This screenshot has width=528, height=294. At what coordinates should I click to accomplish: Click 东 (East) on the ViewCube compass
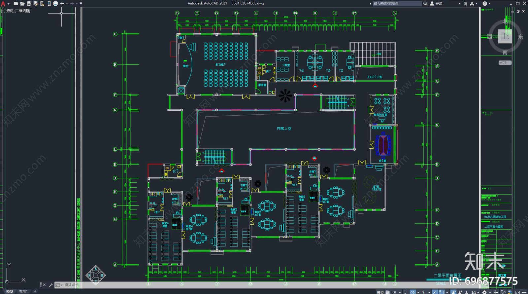(520, 37)
